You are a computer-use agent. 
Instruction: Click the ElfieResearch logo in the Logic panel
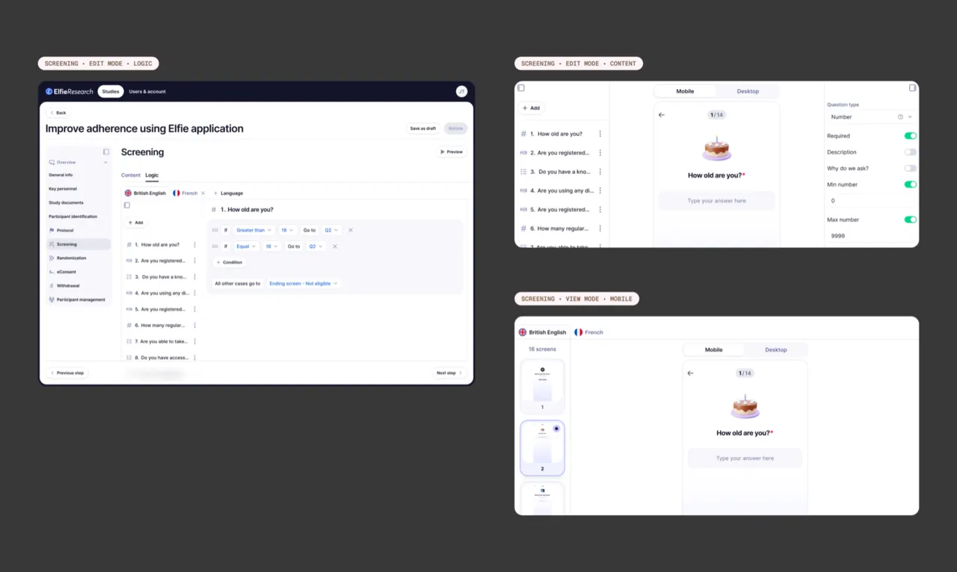(x=69, y=92)
